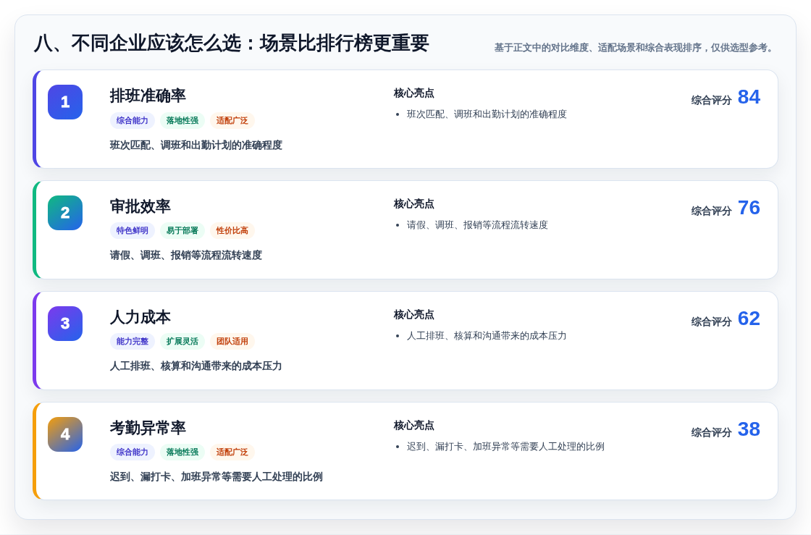
Task: Click bullet 请假、调班、报销等流程流转速度
Action: click(x=477, y=225)
